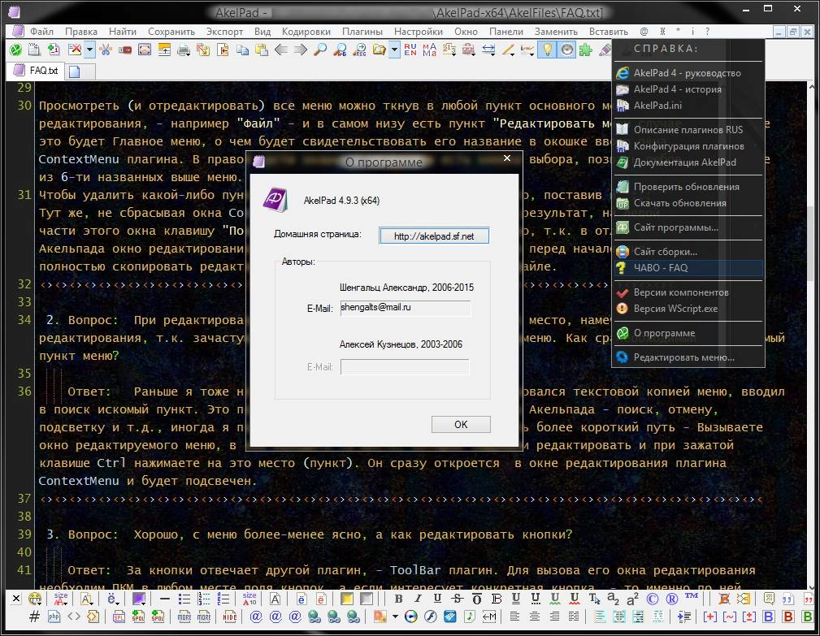
Task: Switch to the FAQ.txt tab
Action: coord(36,70)
